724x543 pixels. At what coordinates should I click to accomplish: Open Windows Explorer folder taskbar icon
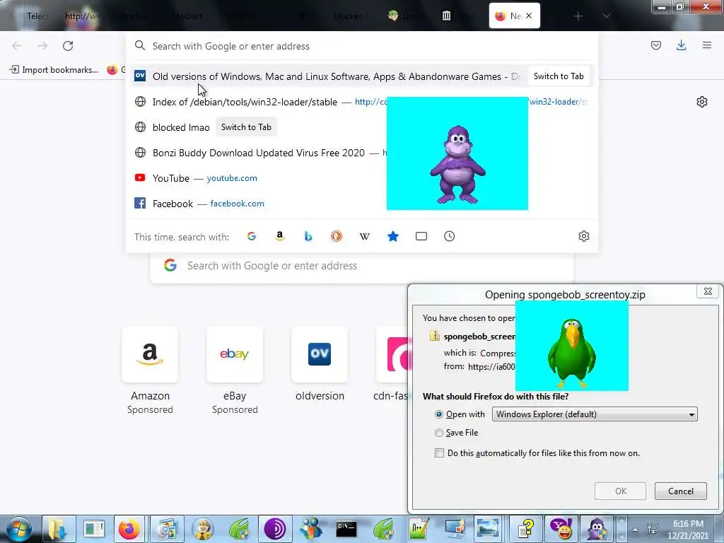(58, 529)
